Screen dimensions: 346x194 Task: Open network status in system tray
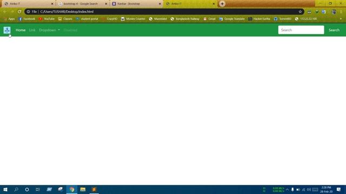pos(303,190)
